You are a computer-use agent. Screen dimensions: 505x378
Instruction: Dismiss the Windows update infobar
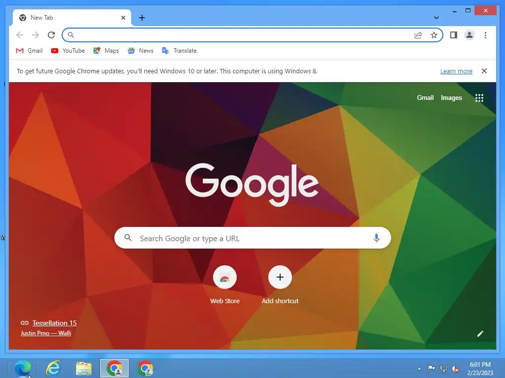coord(484,71)
